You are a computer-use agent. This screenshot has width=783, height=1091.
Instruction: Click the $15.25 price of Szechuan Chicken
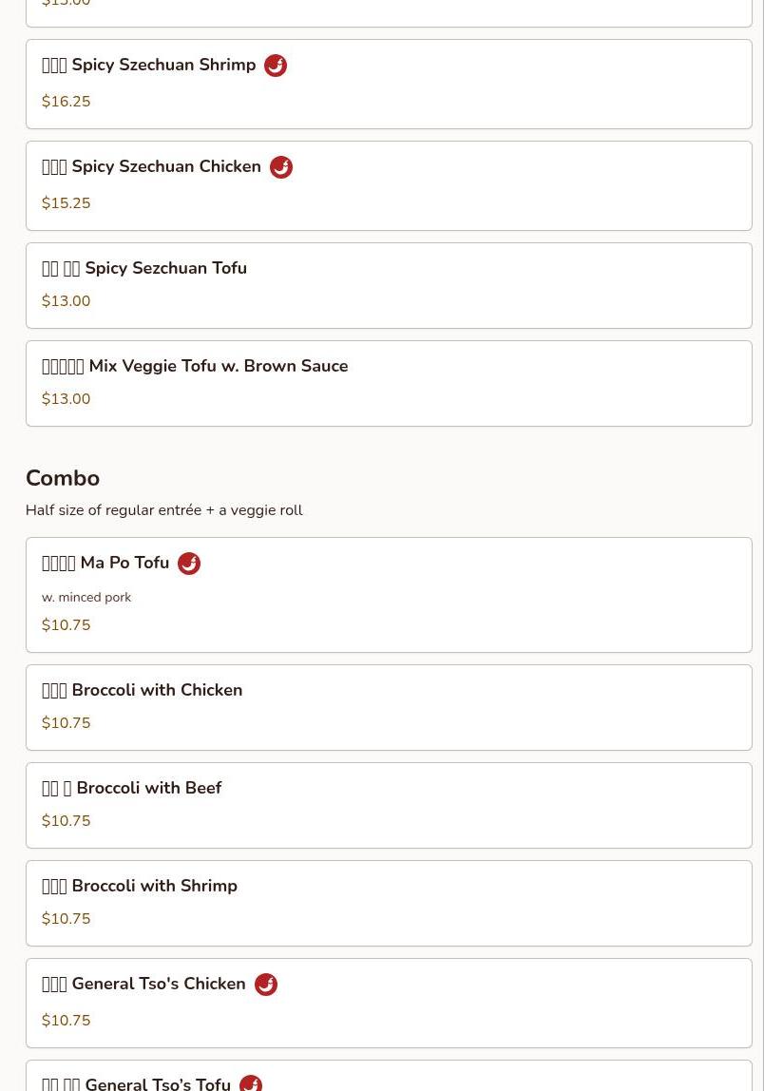(x=67, y=203)
